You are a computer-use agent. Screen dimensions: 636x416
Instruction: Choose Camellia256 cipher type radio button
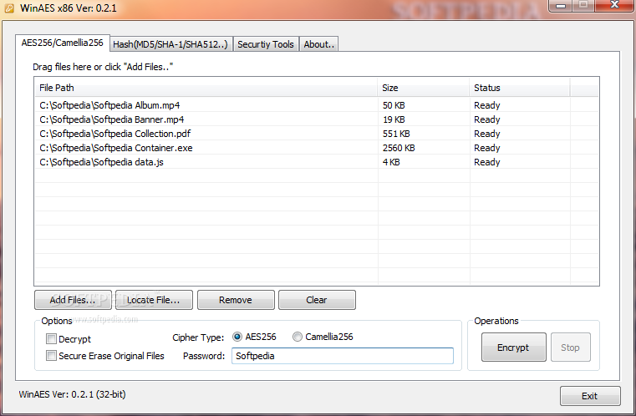click(x=298, y=337)
